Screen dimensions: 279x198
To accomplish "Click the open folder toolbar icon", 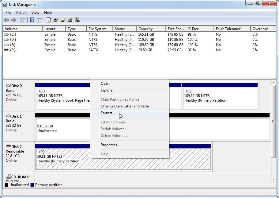I will (63, 20).
